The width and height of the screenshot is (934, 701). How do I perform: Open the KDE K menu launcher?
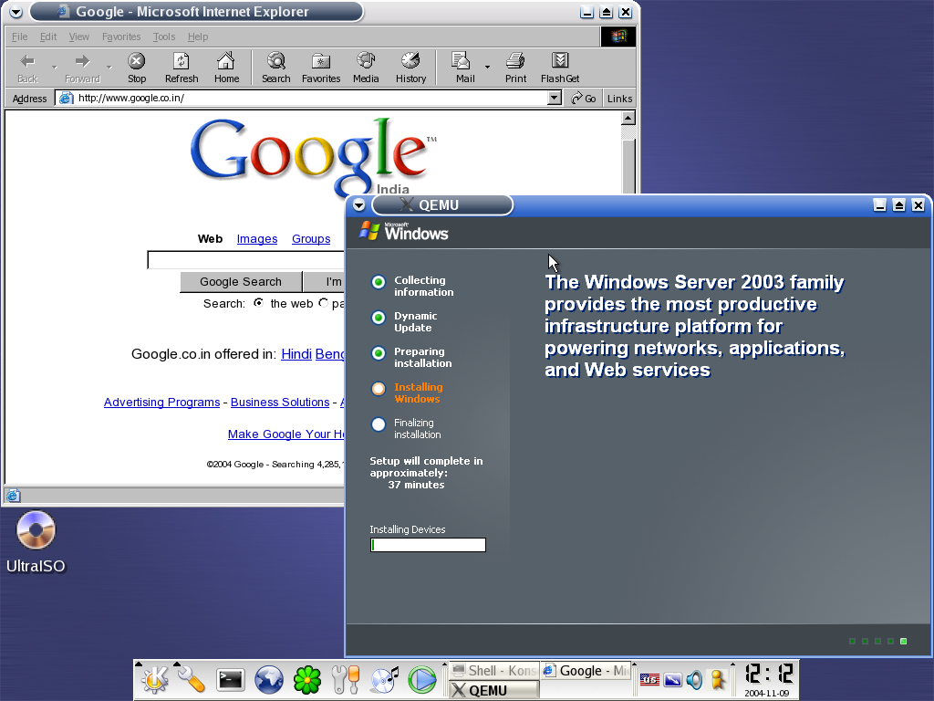(155, 679)
